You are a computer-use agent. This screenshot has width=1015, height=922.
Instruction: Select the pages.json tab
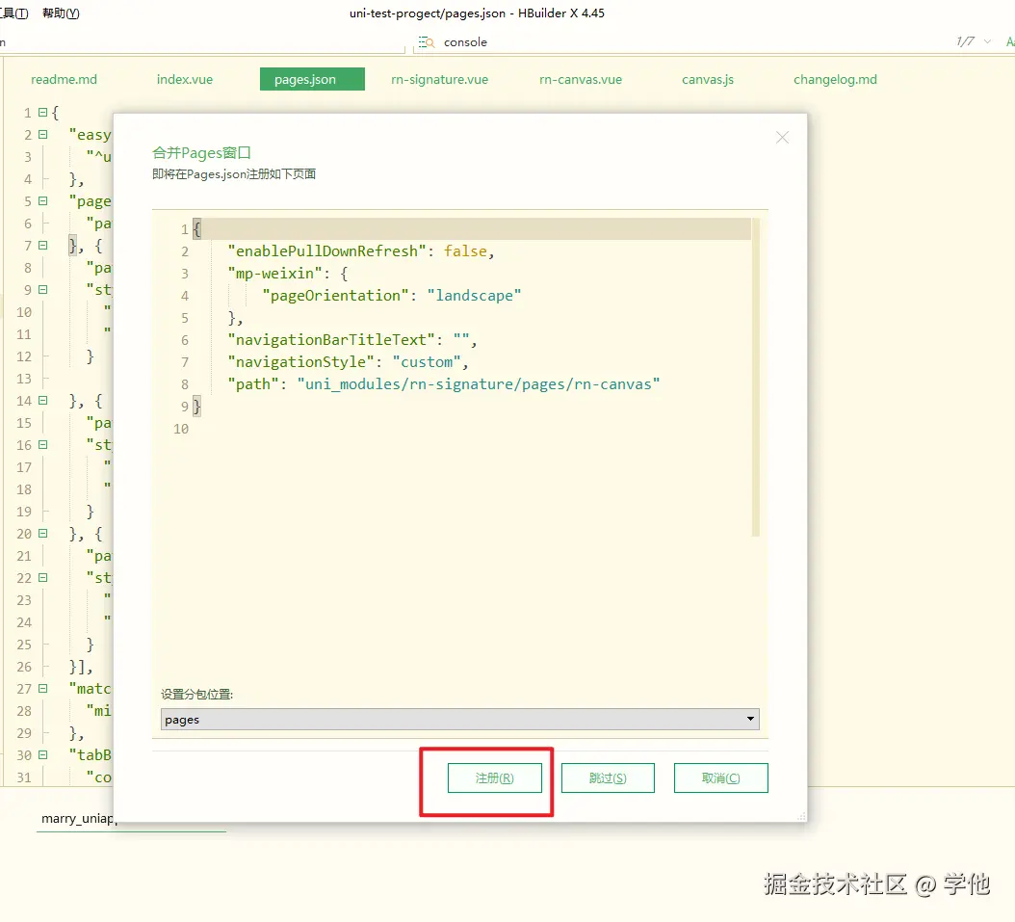coord(312,79)
